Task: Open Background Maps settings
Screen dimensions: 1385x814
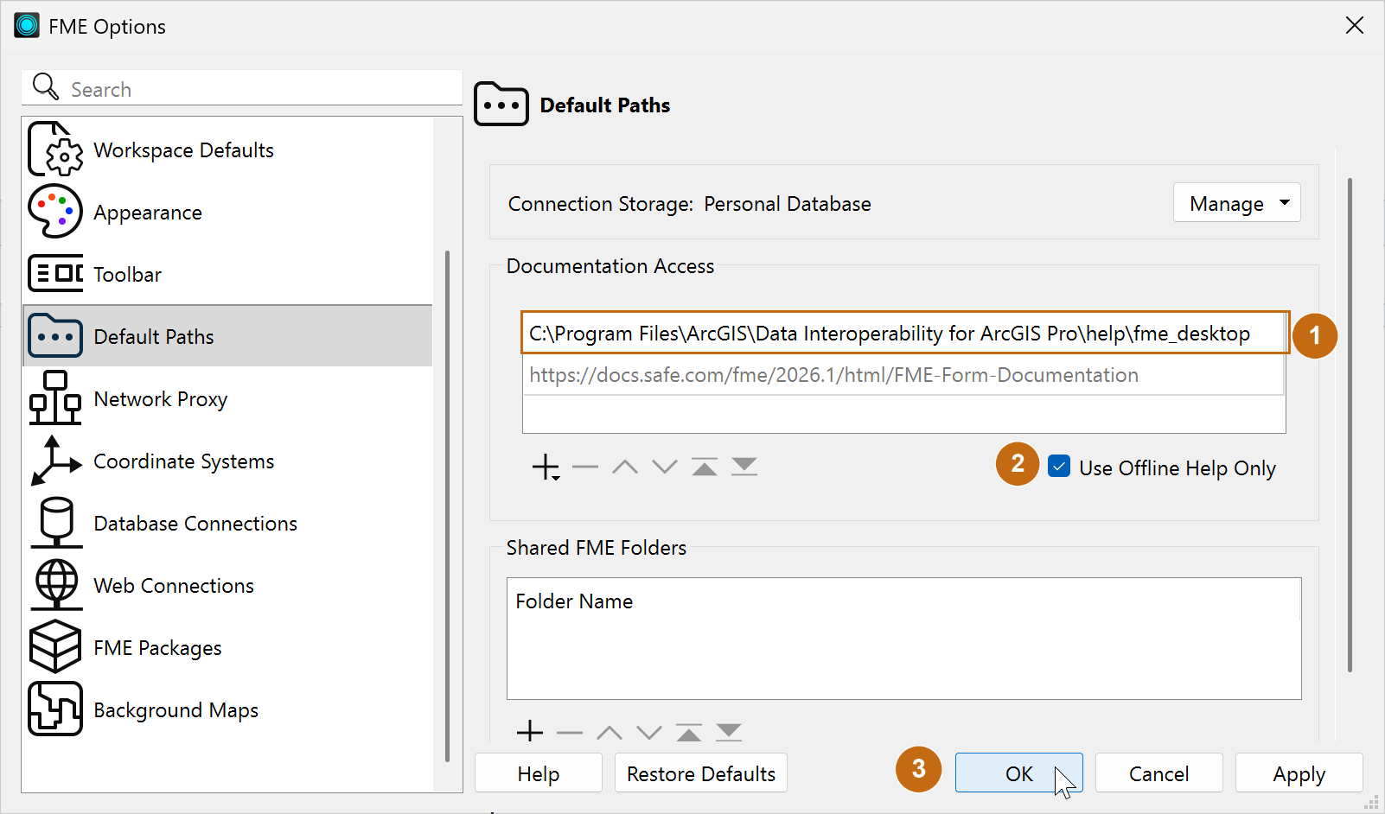Action: tap(227, 709)
